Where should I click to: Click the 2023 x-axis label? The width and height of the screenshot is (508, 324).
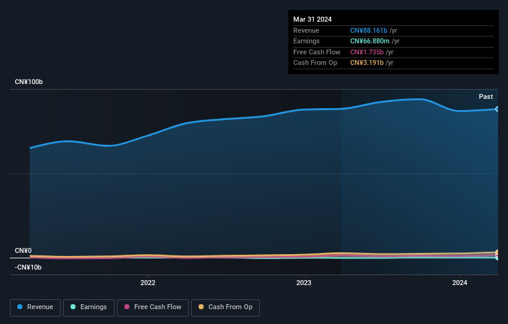pos(304,283)
